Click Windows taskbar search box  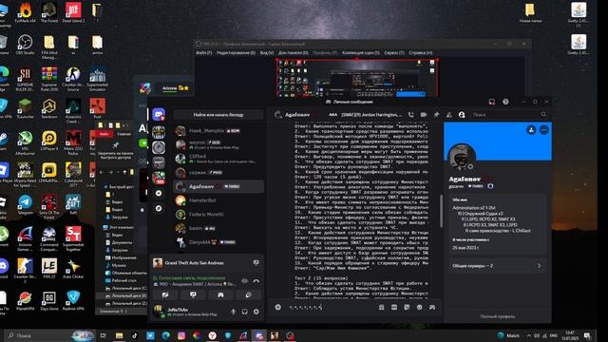(x=49, y=335)
